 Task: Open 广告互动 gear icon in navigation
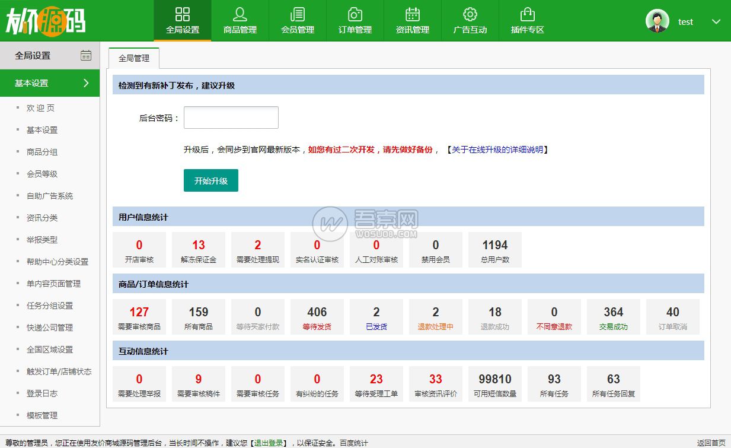[x=470, y=15]
